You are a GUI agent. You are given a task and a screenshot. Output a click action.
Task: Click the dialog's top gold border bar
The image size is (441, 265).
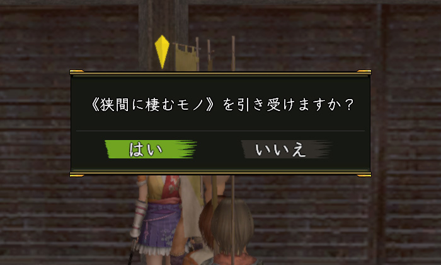[220, 73]
